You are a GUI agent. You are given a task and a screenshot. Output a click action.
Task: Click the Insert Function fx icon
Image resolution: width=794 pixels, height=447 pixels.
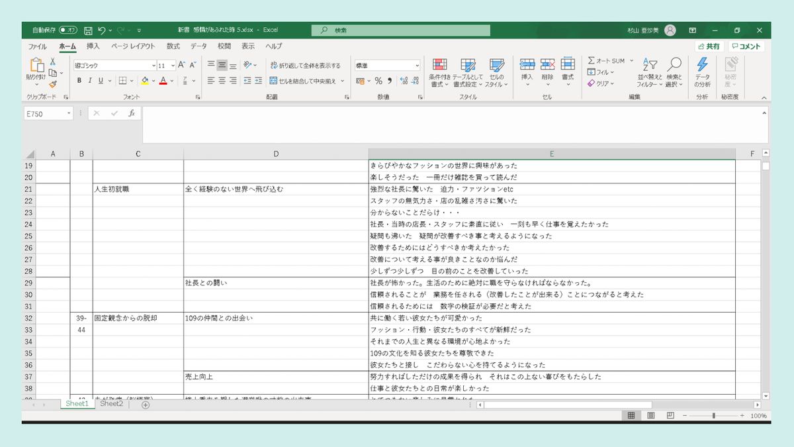pos(132,113)
